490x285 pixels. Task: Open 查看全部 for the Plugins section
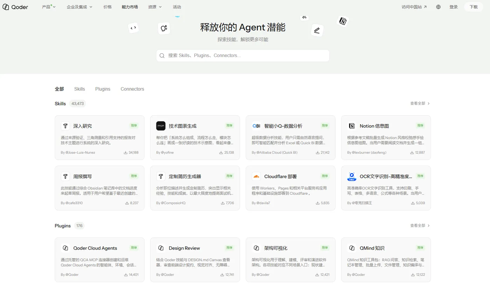420,226
